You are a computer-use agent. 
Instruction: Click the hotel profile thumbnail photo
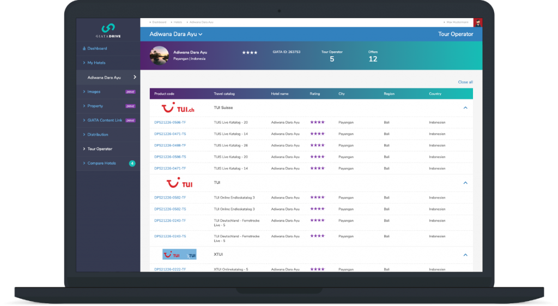tap(159, 55)
